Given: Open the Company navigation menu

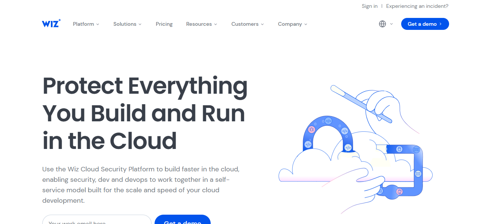Looking at the screenshot, I should (292, 24).
